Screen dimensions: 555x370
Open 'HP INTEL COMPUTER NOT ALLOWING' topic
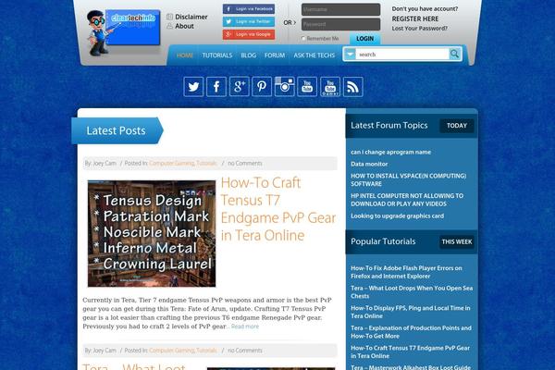point(407,200)
